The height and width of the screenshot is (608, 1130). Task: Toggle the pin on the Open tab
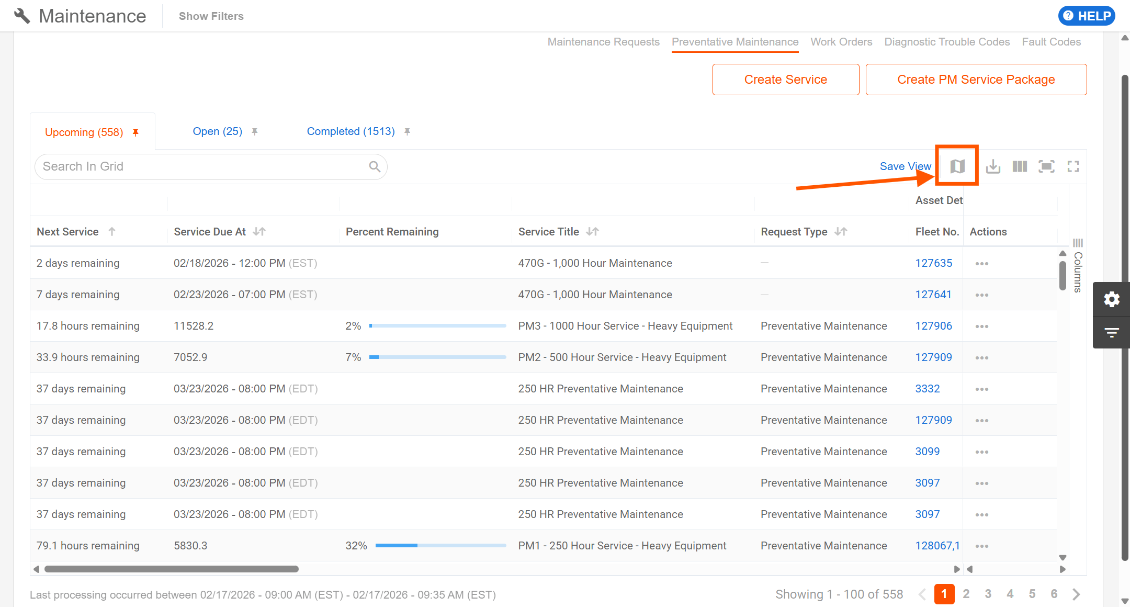pyautogui.click(x=255, y=131)
